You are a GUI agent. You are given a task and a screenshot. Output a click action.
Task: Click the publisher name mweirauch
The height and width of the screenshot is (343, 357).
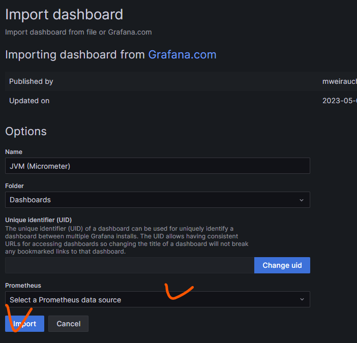tap(340, 81)
